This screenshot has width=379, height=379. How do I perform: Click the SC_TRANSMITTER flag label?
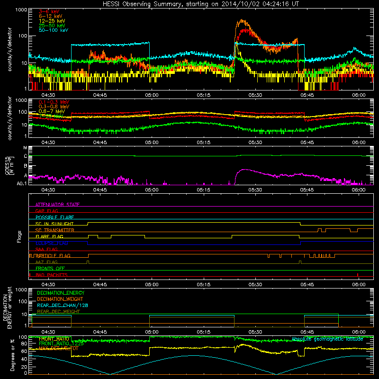55,230
